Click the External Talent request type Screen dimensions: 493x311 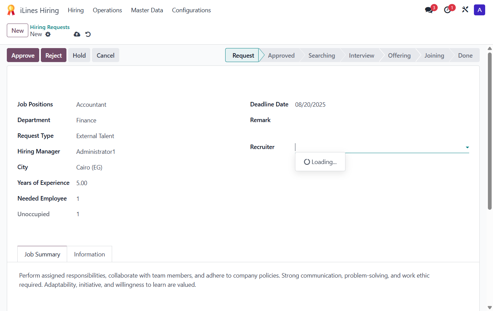[95, 136]
